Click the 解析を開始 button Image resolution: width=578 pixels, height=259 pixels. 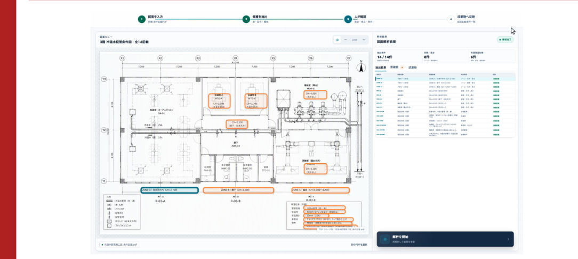(445, 239)
